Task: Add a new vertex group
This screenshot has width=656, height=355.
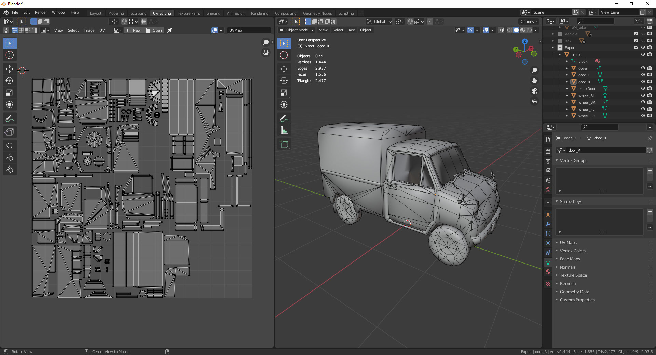Action: coord(650,170)
